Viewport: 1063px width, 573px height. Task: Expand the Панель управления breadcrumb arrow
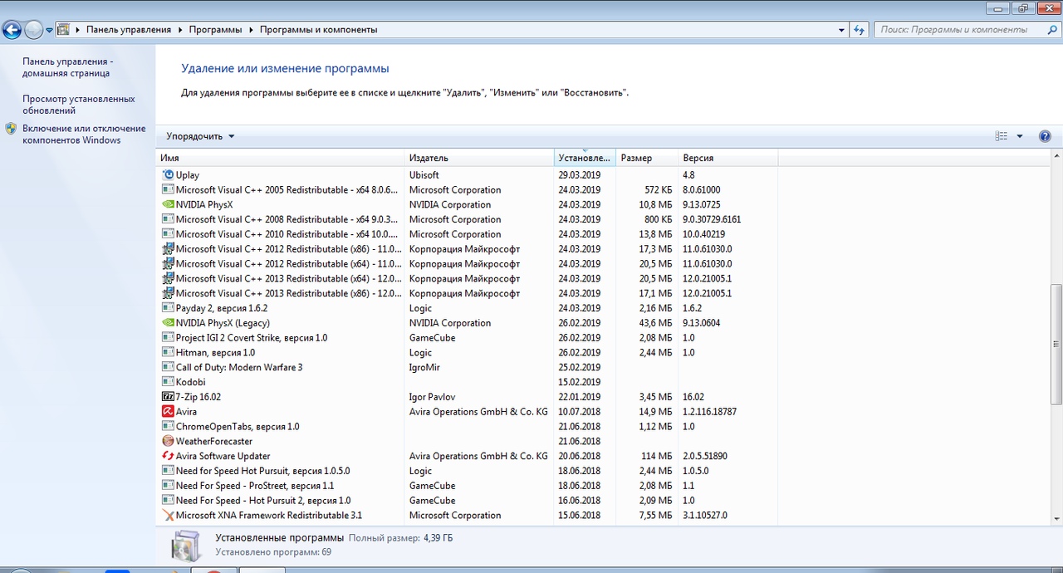pyautogui.click(x=179, y=30)
